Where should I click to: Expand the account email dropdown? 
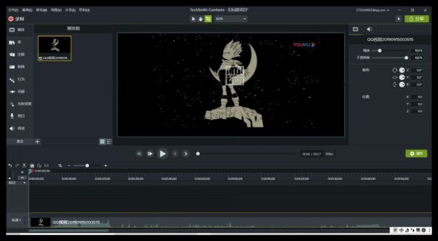(372, 10)
